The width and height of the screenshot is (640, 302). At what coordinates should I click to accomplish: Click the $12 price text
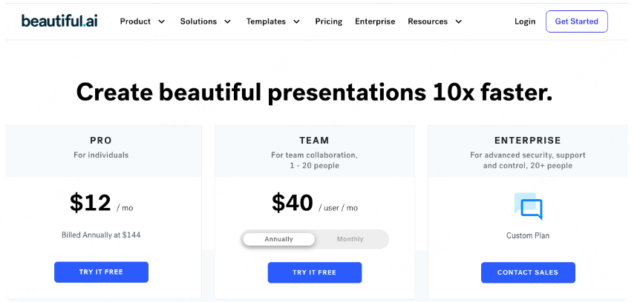tap(90, 203)
